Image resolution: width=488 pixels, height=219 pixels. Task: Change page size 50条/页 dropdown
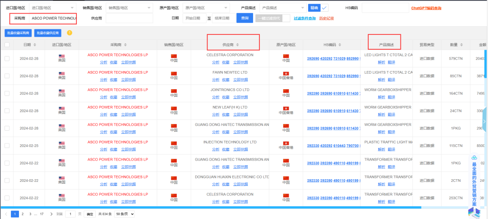(x=125, y=214)
